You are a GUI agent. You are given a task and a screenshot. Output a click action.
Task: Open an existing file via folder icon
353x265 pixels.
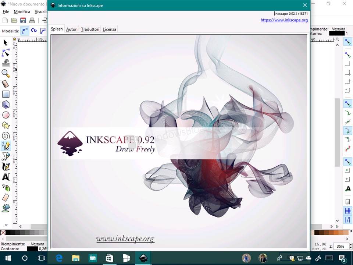click(14, 21)
